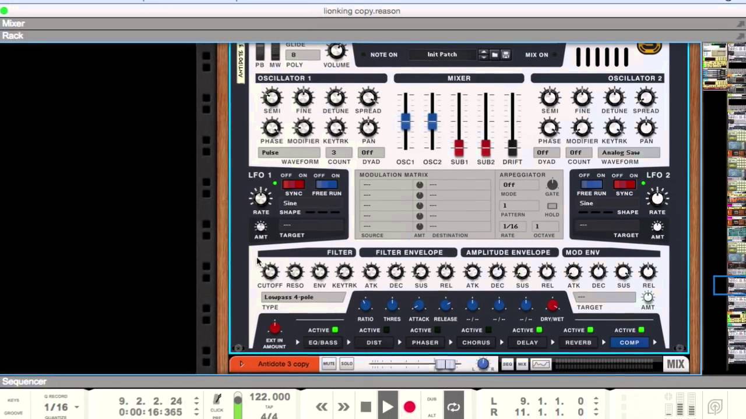Adjust the channel strip pan knob
746x419 pixels.
[483, 364]
